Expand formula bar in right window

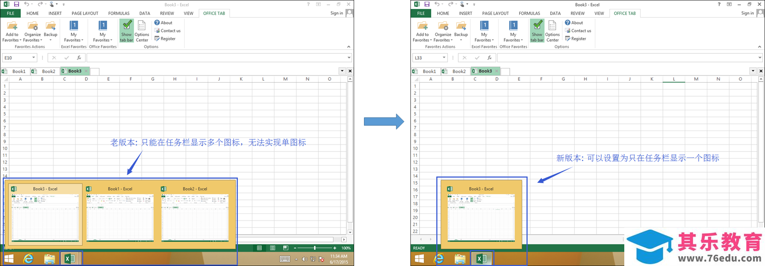pos(760,58)
